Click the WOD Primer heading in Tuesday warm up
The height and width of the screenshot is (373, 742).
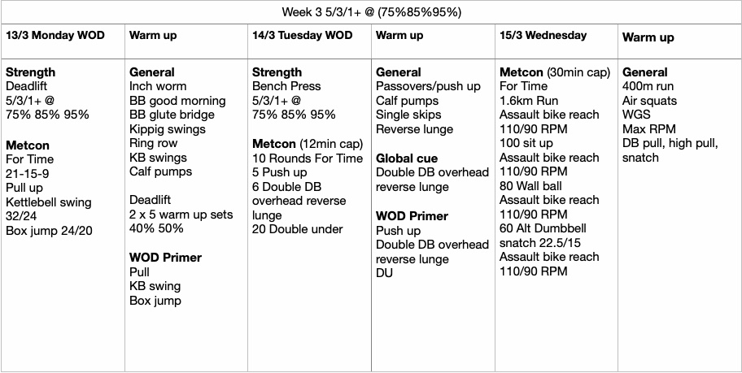point(412,215)
